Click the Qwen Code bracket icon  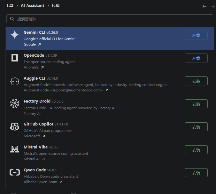(15, 172)
